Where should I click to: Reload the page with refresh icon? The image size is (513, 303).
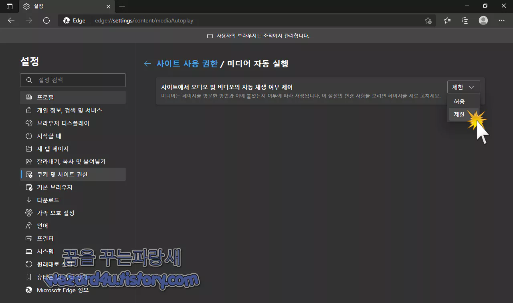click(x=46, y=20)
